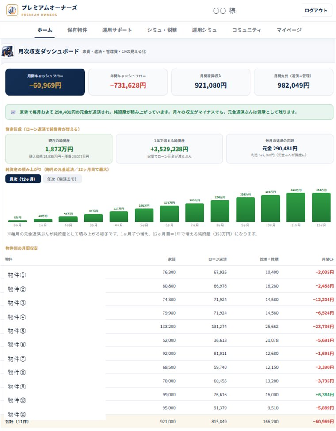Click the 月次収支ダッシュボード heading
The height and width of the screenshot is (431, 336).
[49, 51]
